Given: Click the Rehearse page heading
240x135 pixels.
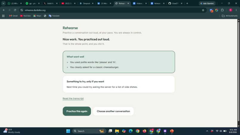Looking at the screenshot, I should pos(70,28).
